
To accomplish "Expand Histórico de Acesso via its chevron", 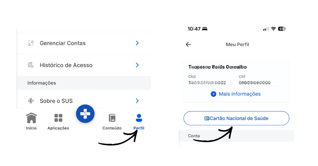I will click(137, 65).
